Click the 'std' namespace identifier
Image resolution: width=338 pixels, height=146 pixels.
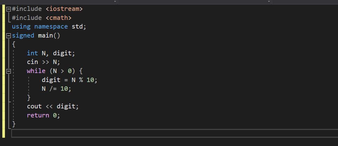tap(77, 26)
